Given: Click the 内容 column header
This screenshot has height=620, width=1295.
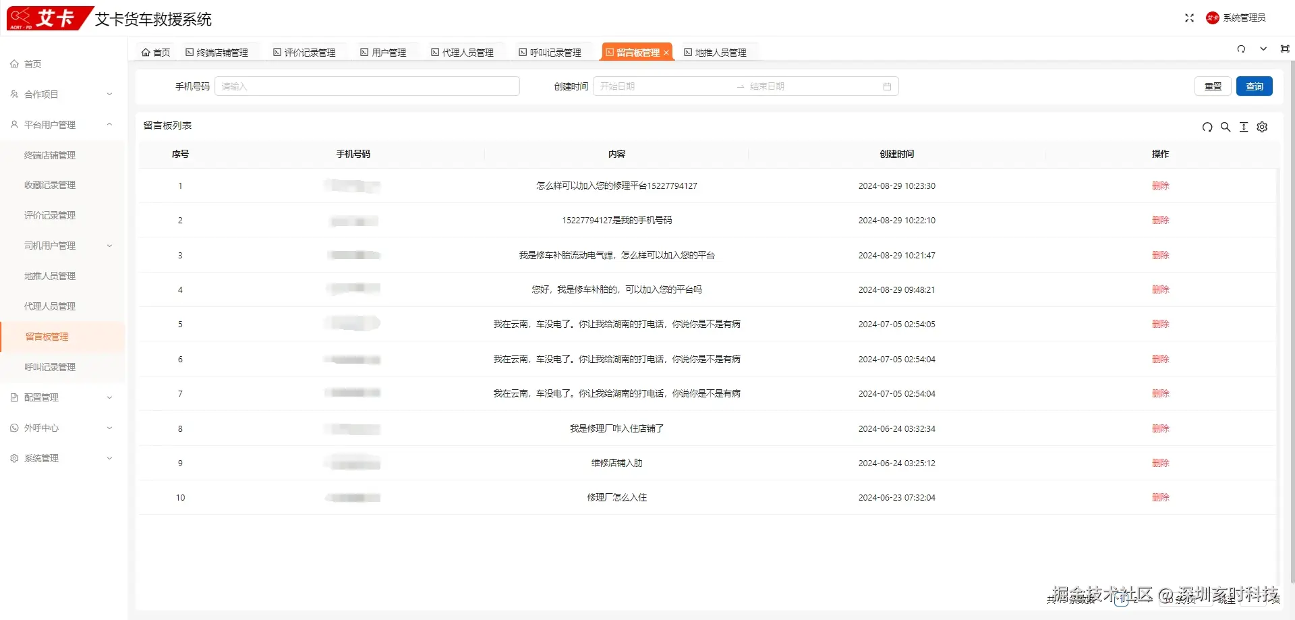Looking at the screenshot, I should pos(616,154).
